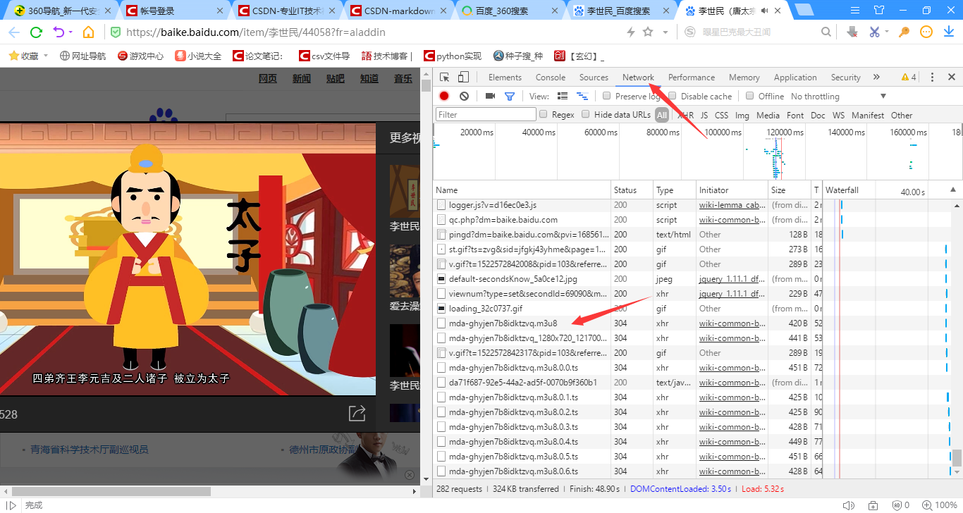Reload the page with refresh icon
The width and height of the screenshot is (963, 513).
pyautogui.click(x=36, y=32)
